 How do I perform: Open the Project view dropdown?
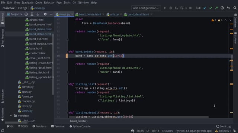(x=15, y=14)
